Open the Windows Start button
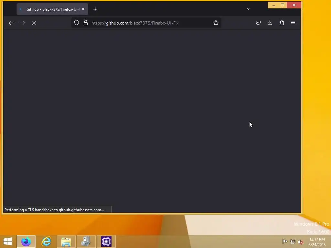331x248 pixels. (x=8, y=242)
